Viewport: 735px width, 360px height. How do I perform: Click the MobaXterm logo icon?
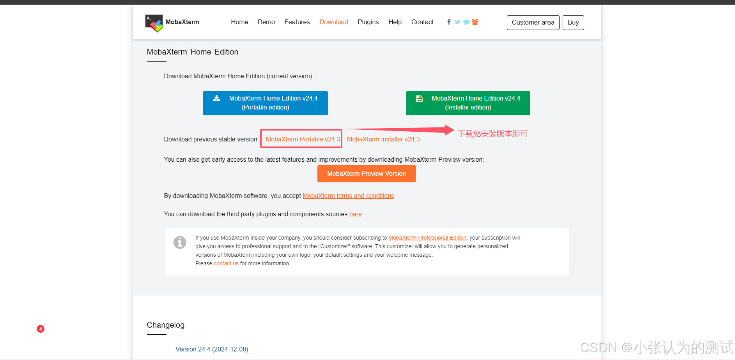[x=154, y=23]
